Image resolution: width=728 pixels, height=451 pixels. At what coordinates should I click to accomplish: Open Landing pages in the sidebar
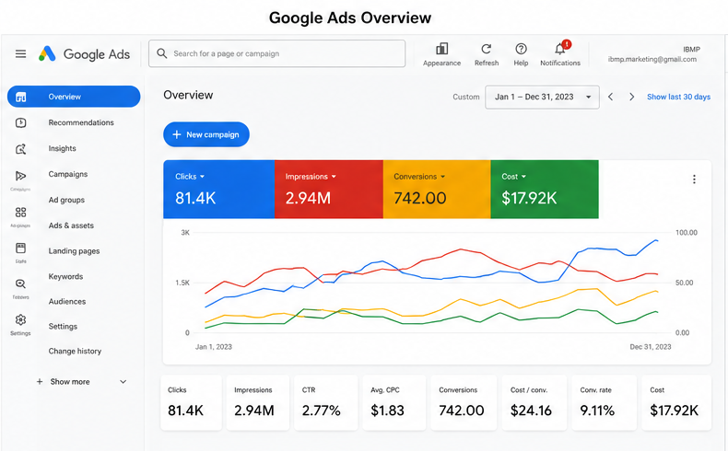tap(74, 250)
